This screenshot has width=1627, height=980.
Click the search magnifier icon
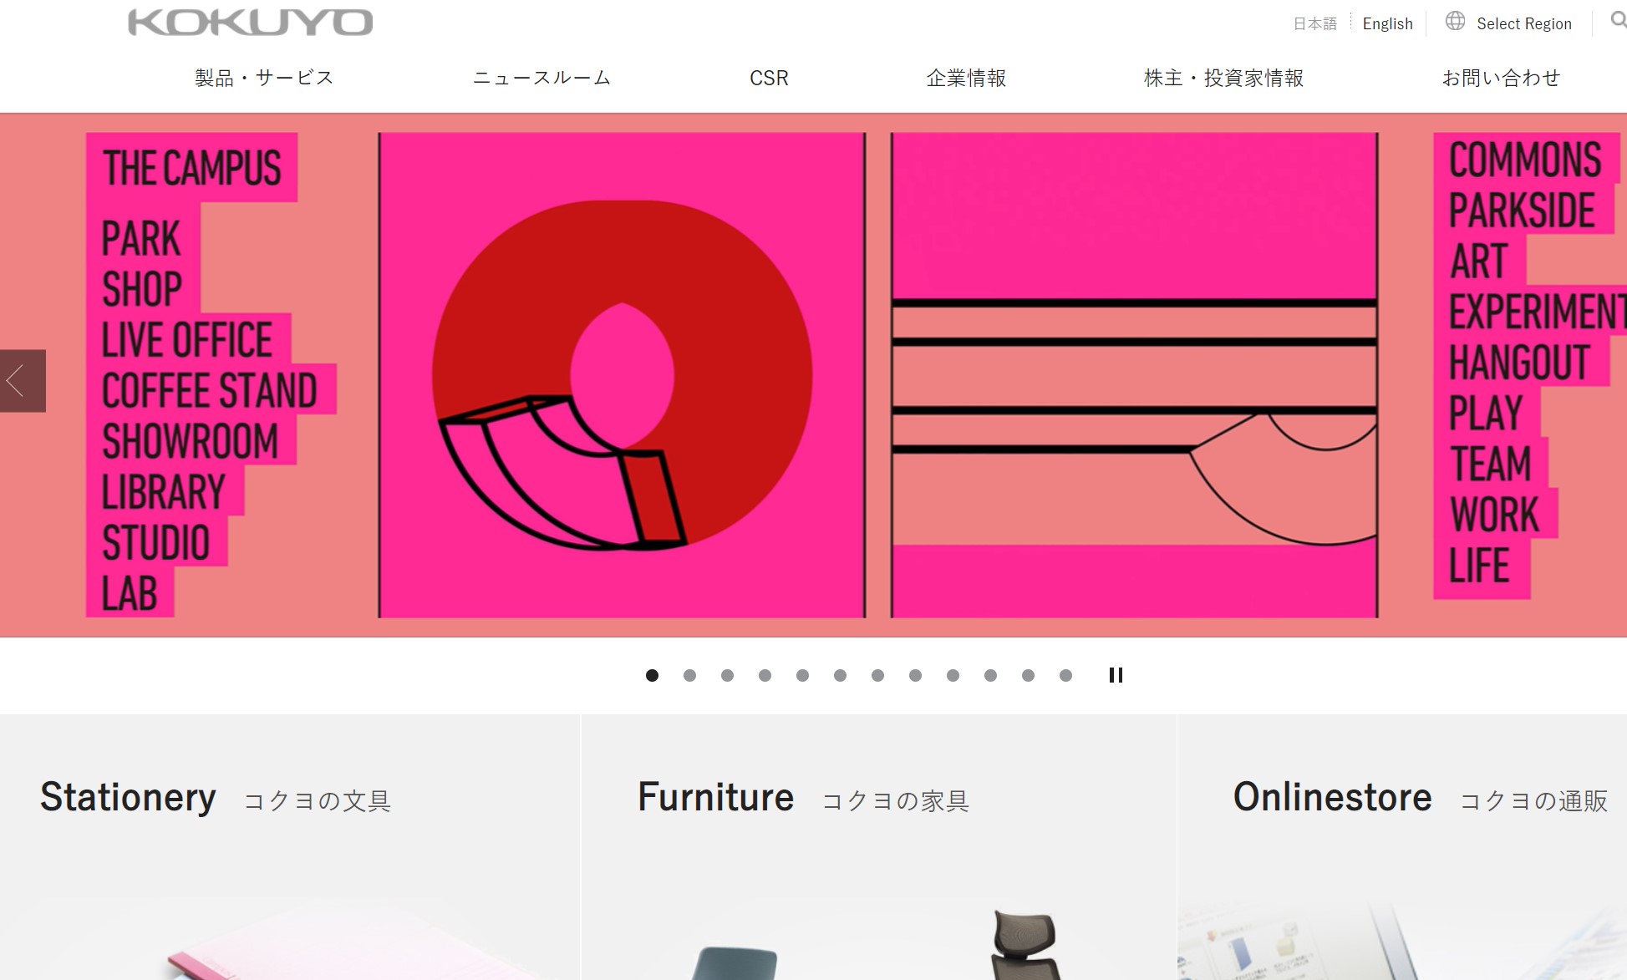coord(1618,20)
